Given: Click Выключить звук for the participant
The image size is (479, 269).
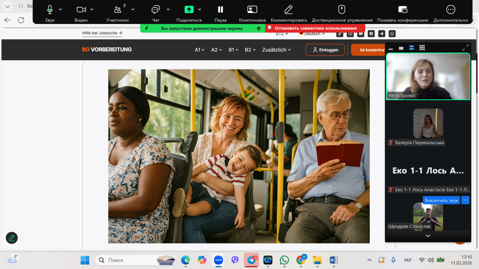Looking at the screenshot, I should (441, 200).
